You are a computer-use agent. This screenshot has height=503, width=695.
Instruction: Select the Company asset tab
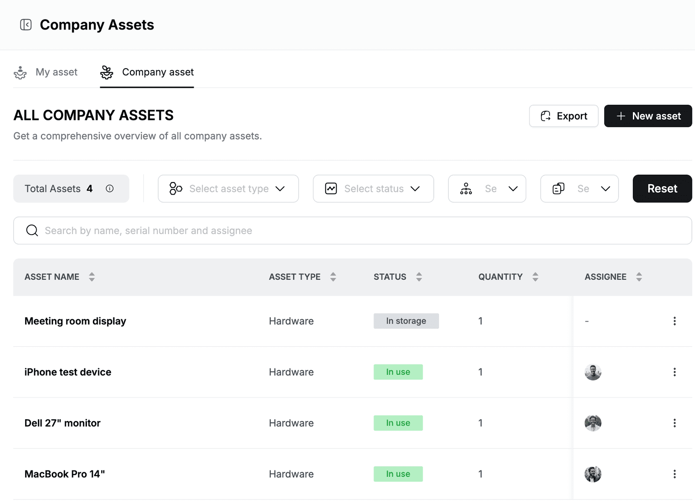[147, 72]
